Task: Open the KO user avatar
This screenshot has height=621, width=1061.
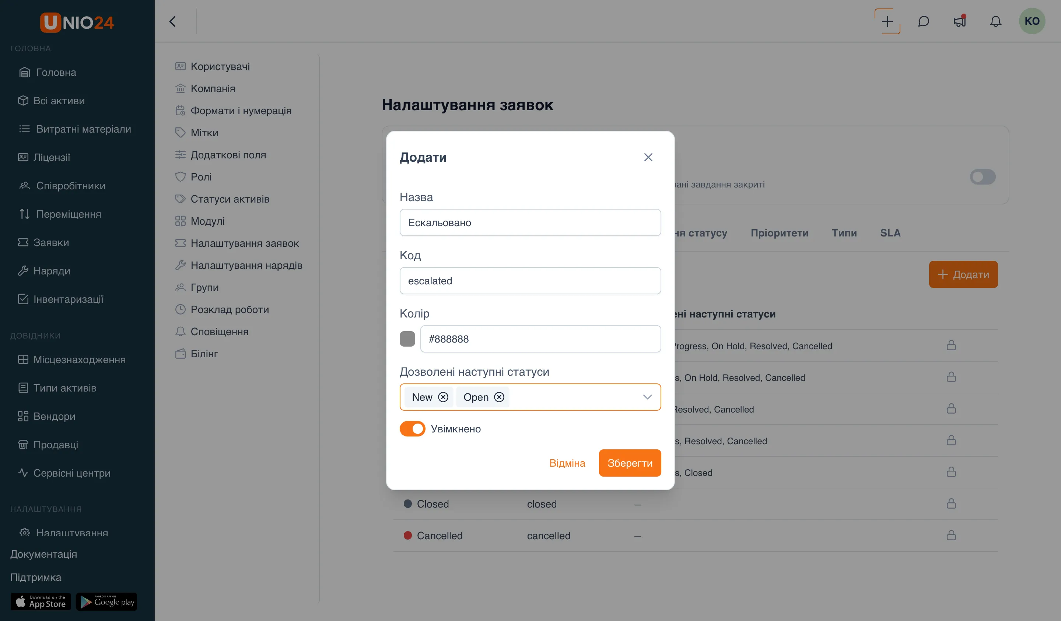Action: pyautogui.click(x=1032, y=21)
